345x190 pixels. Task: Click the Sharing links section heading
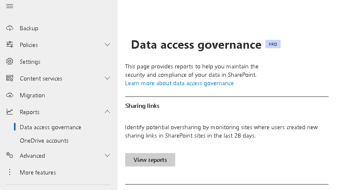tap(142, 106)
